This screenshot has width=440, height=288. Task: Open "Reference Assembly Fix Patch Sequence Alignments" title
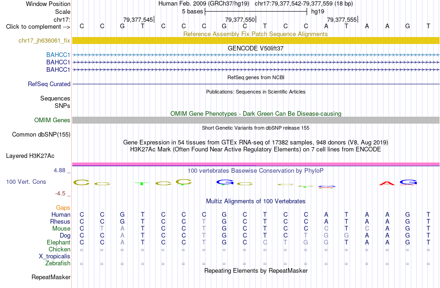[256, 34]
